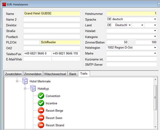Collapse the Hoteltyp tree node
This screenshot has height=130, width=160.
click(x=25, y=89)
